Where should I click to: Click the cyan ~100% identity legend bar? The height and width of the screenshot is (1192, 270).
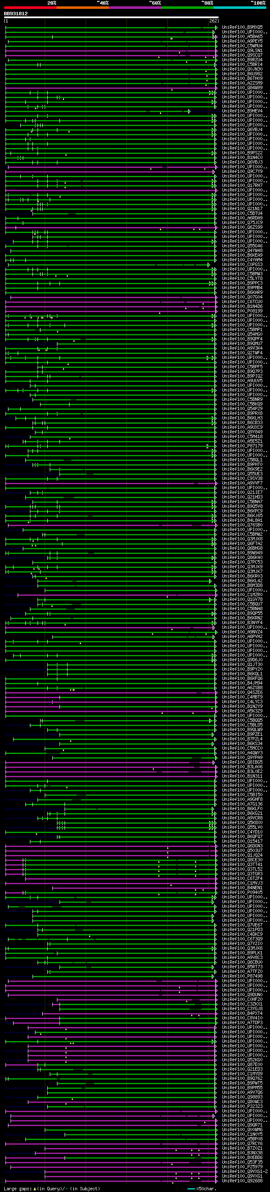pos(240,8)
